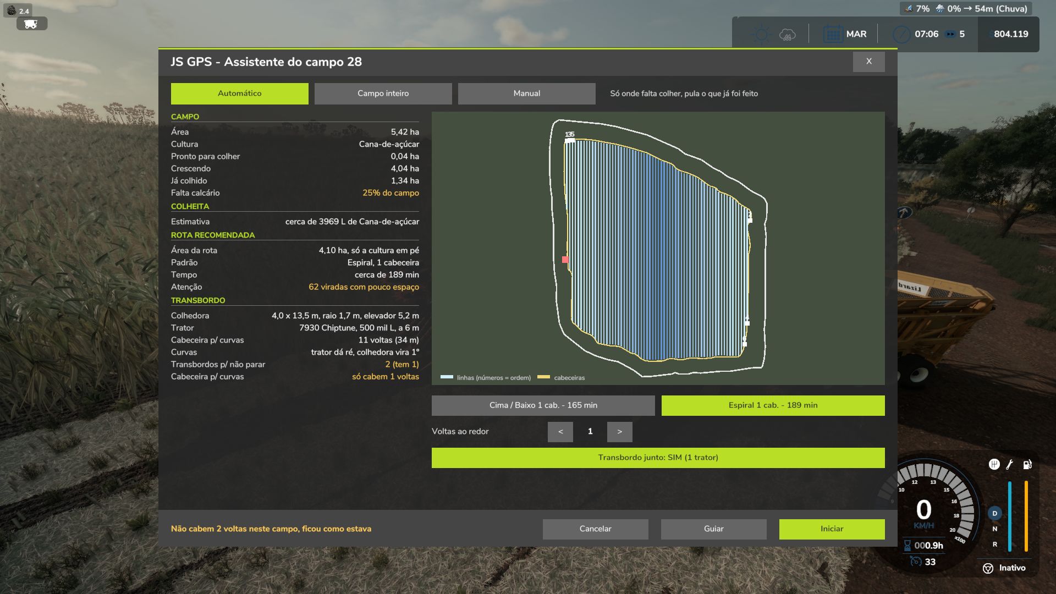Screen dimensions: 1056x594
Task: Open the Manual tab
Action: (x=526, y=94)
